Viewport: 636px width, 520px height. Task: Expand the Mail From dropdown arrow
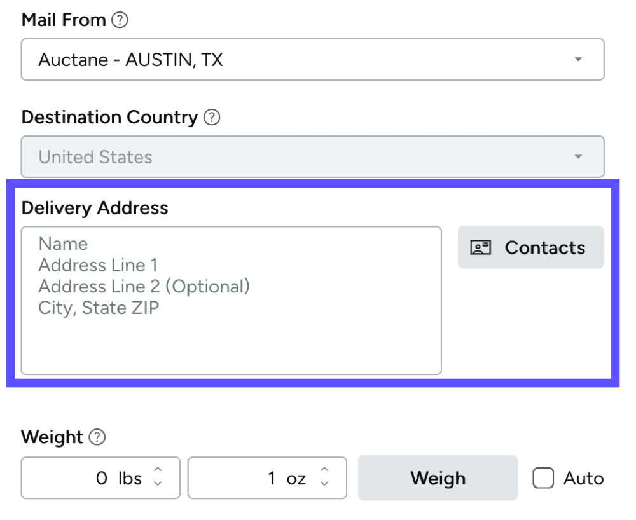coord(577,60)
